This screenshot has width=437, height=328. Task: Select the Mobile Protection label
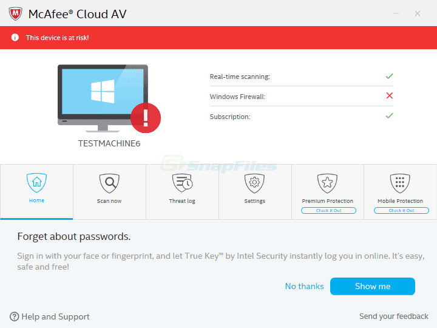point(400,201)
